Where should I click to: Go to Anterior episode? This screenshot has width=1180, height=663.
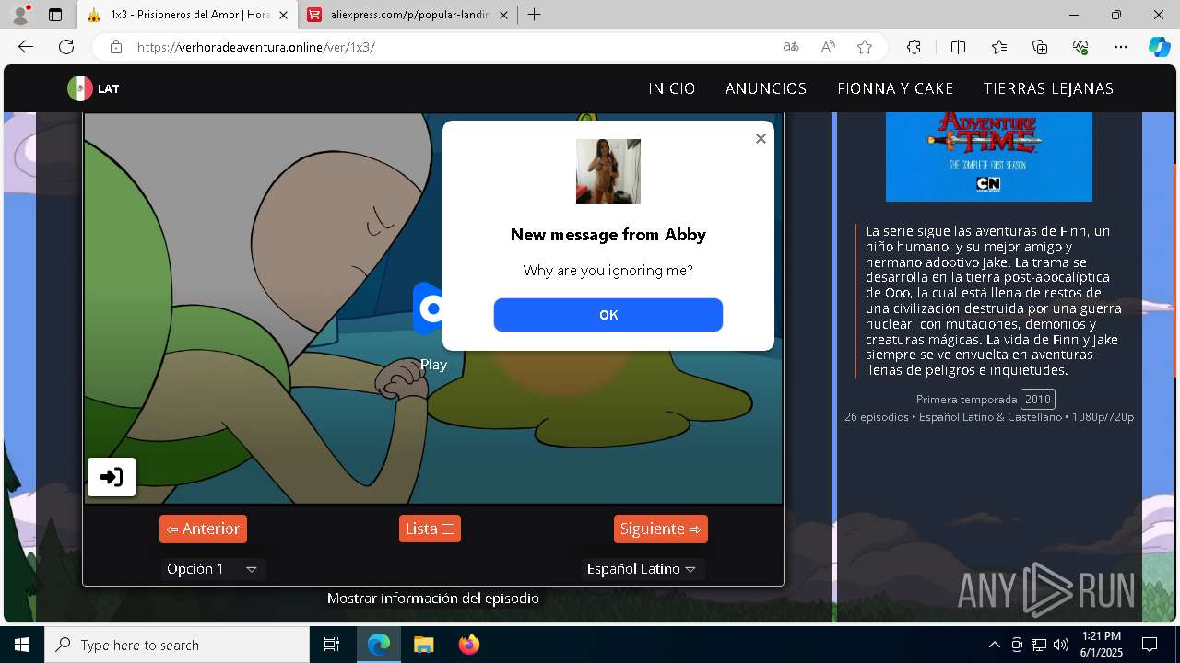(x=203, y=529)
